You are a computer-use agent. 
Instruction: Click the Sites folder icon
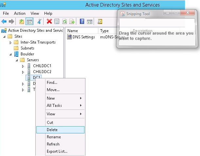[x=10, y=36]
